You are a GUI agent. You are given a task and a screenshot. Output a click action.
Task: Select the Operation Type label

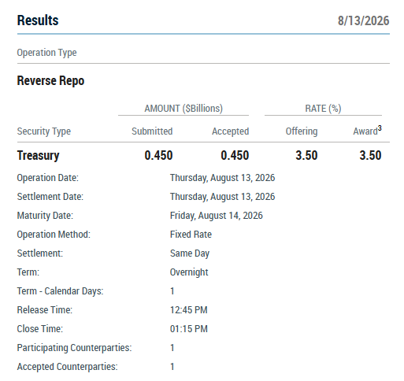click(x=46, y=53)
